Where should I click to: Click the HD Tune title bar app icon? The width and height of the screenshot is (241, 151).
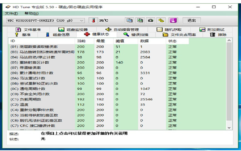[8, 7]
